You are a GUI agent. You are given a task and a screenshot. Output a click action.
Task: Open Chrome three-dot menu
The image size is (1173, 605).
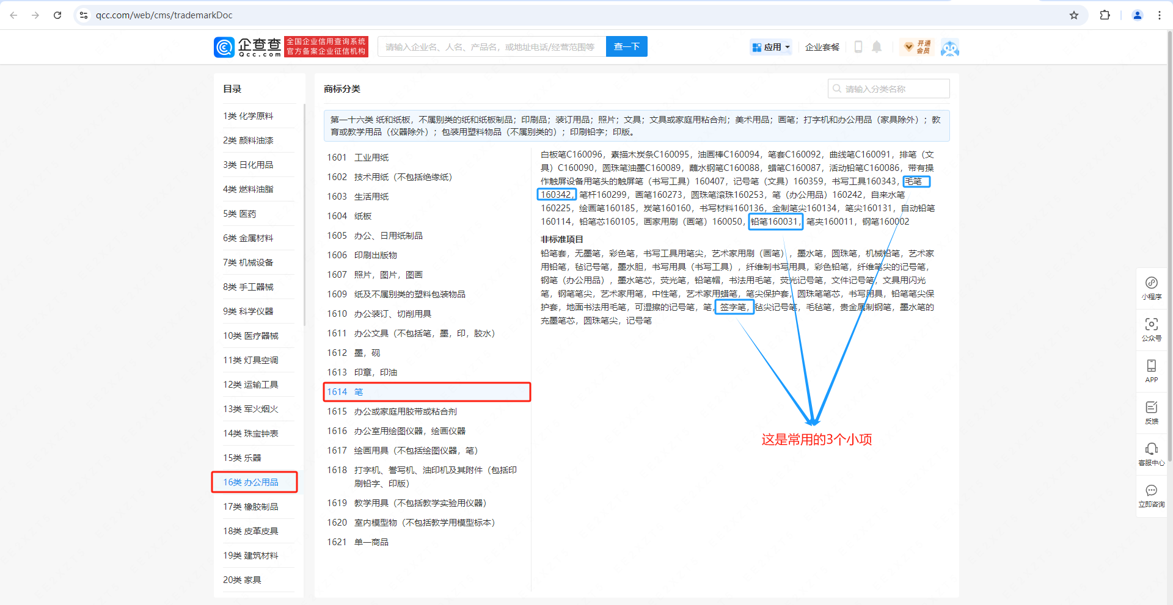point(1160,15)
